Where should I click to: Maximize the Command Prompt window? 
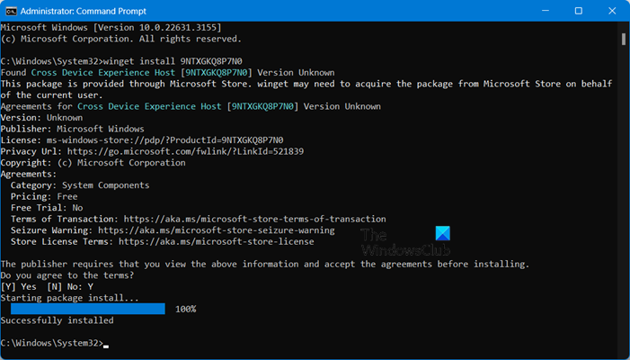click(x=578, y=11)
